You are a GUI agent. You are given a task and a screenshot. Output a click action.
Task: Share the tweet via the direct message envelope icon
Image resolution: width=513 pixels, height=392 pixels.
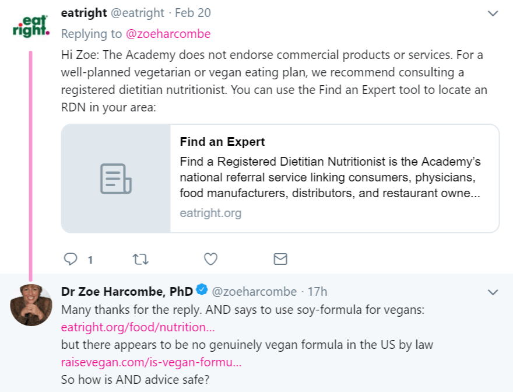click(x=280, y=258)
